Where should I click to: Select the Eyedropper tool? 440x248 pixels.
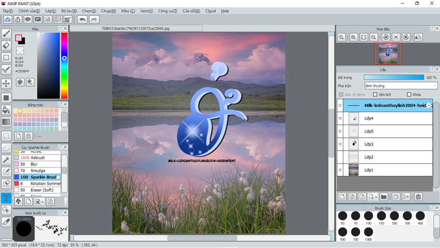[6, 221]
